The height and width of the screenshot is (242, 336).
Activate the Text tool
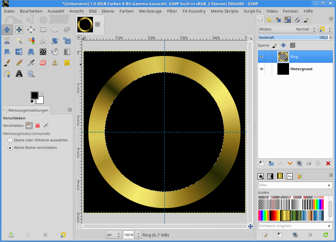(x=19, y=74)
